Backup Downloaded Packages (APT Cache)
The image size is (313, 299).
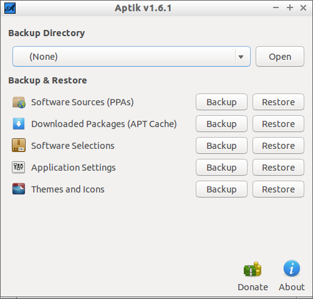[x=221, y=124]
